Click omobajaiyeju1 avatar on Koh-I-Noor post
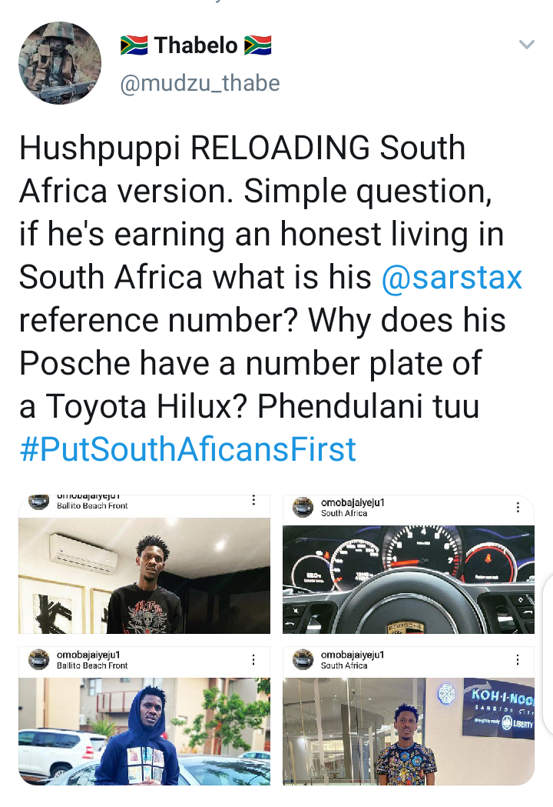This screenshot has width=553, height=807. [303, 659]
